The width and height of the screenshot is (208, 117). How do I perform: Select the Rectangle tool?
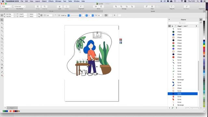point(2,42)
